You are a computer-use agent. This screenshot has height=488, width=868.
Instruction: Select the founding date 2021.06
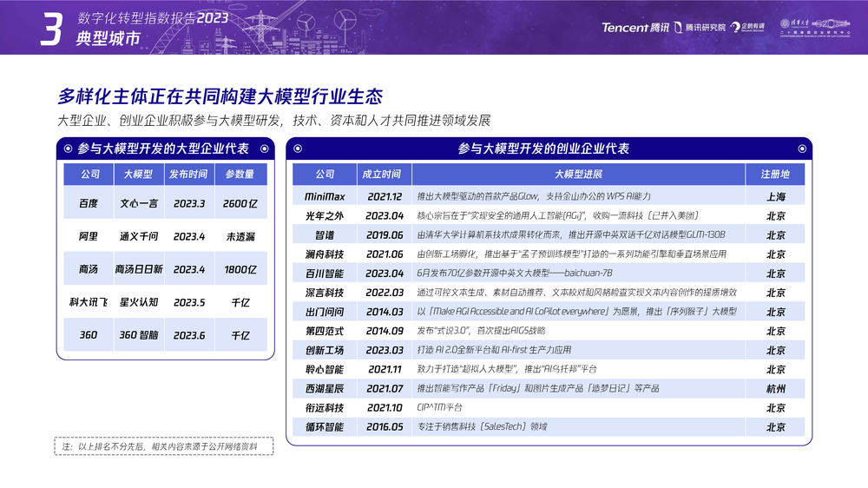tap(385, 254)
